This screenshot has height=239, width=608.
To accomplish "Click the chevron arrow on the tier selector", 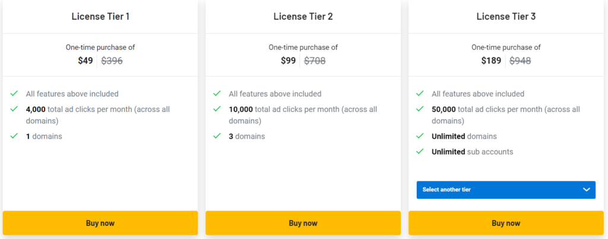I will pos(586,190).
